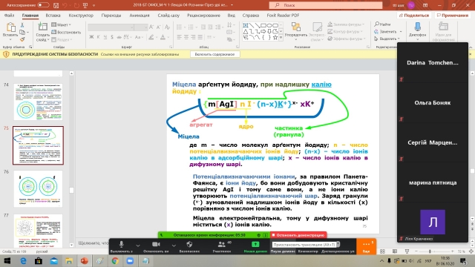This screenshot has height=267, width=475.
Task: Open the Participants icon in Zoom toolbar
Action: pos(222,244)
